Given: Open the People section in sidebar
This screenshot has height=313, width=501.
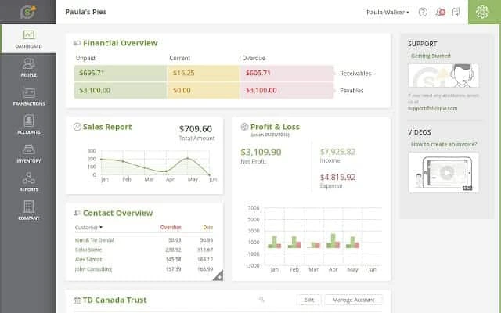Looking at the screenshot, I should [28, 68].
